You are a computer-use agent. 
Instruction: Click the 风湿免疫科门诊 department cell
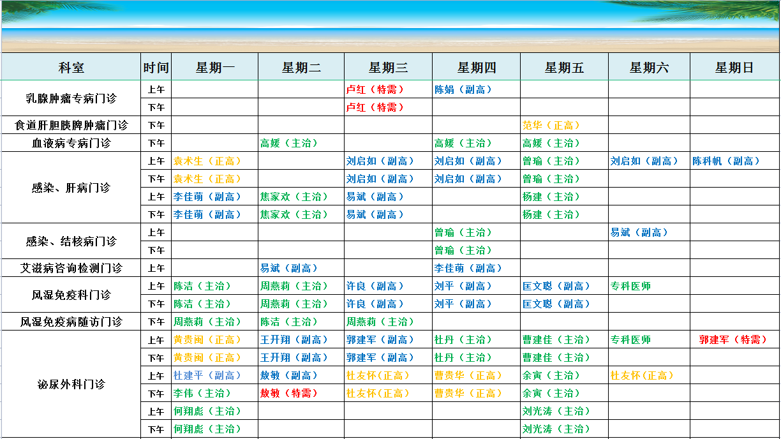click(71, 295)
